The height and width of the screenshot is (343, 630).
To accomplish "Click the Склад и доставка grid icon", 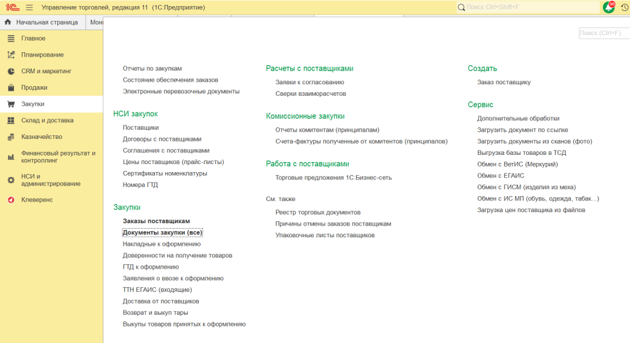I will 11,120.
